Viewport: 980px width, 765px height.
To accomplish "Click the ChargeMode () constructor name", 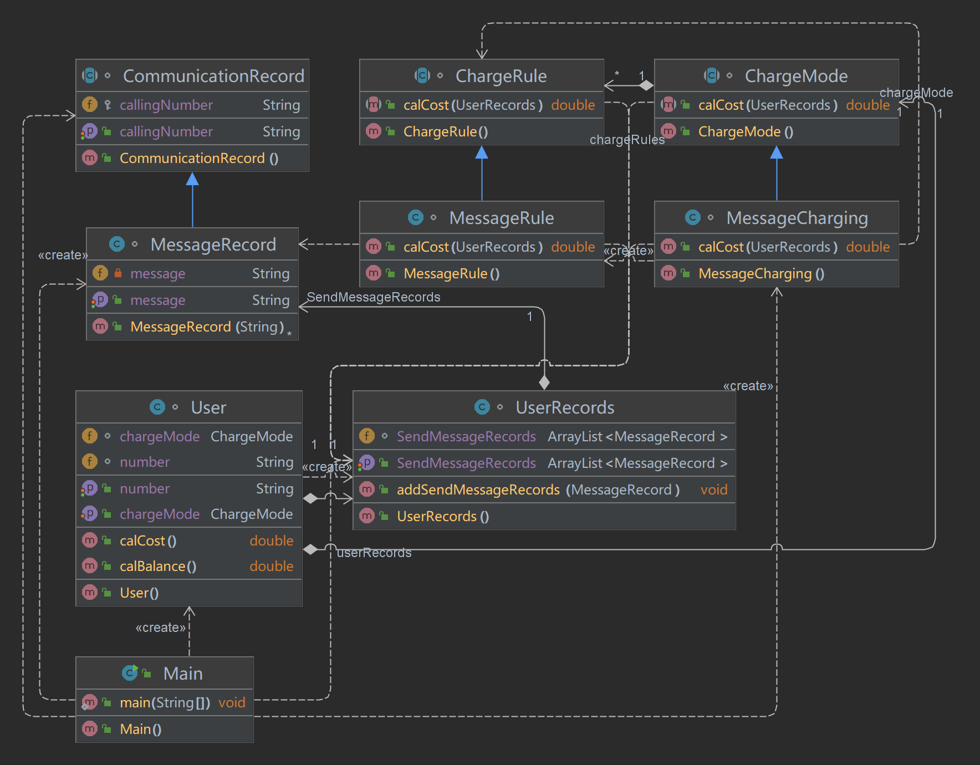I will (746, 131).
